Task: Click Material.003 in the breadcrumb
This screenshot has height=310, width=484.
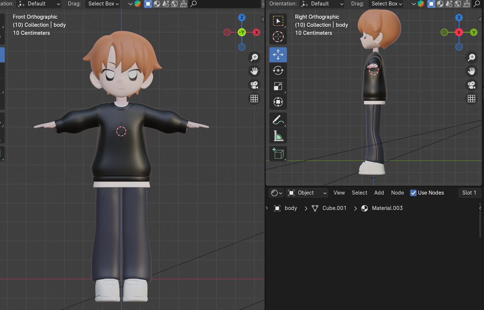Action: point(387,208)
